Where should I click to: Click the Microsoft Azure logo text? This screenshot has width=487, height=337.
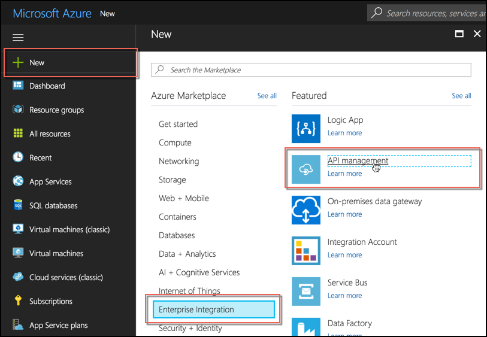pyautogui.click(x=52, y=13)
